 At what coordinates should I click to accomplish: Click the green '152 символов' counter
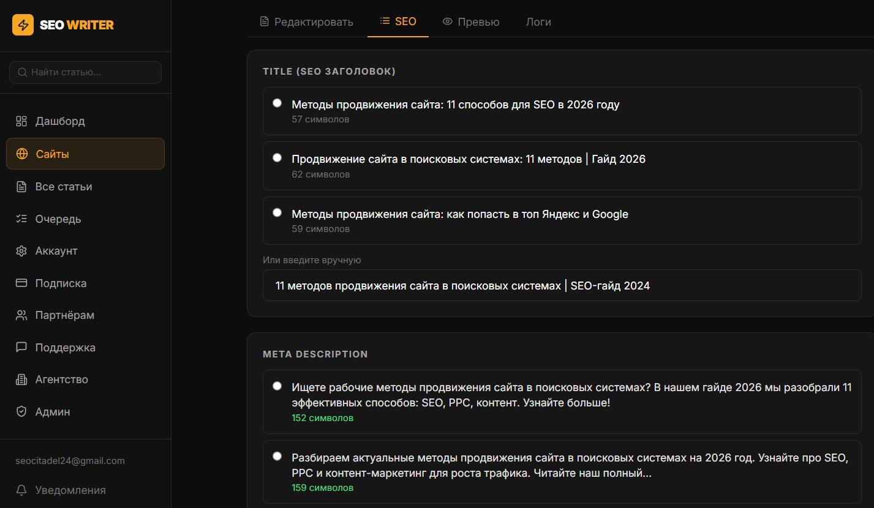click(323, 418)
